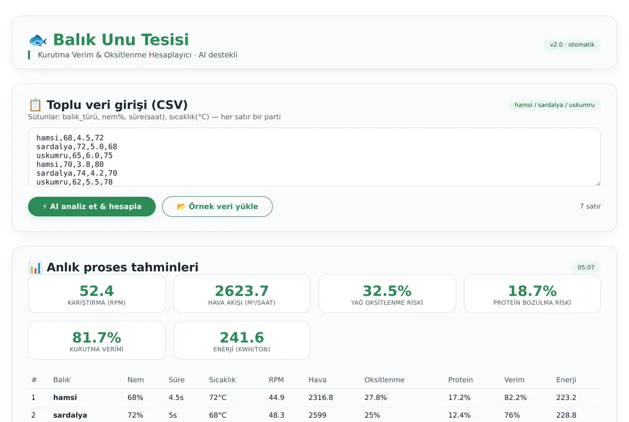Click the chart icon beside Anlık proses tahminleri
Image resolution: width=629 pixels, height=422 pixels.
[x=35, y=268]
